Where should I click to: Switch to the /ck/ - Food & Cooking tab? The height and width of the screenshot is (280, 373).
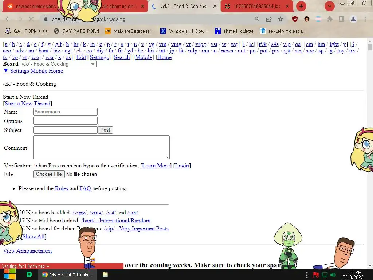coord(184,7)
